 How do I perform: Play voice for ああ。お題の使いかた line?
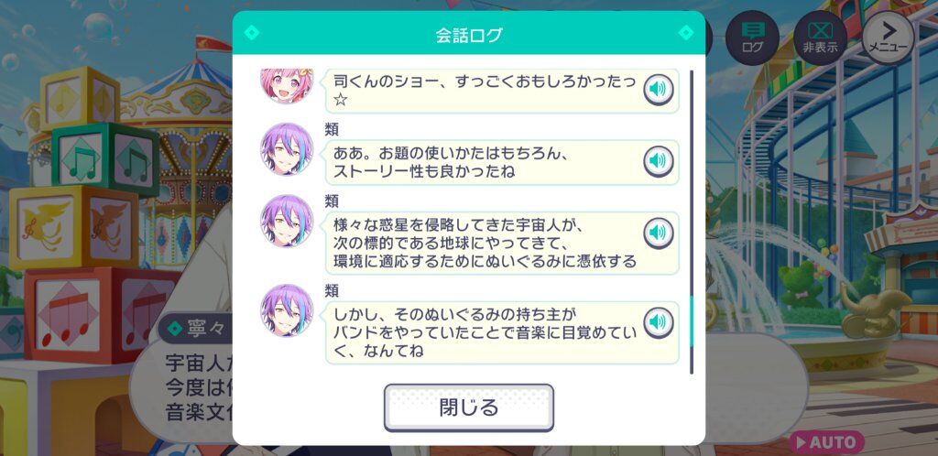pyautogui.click(x=658, y=161)
